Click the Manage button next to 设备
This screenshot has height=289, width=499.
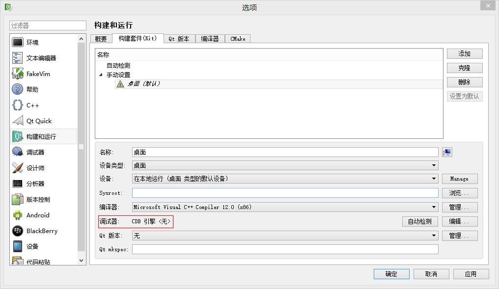460,179
